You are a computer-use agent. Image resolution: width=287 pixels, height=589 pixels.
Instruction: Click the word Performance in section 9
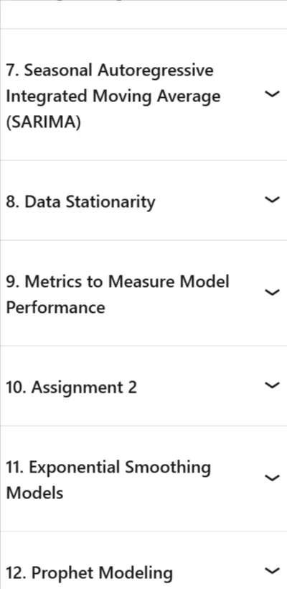55,308
